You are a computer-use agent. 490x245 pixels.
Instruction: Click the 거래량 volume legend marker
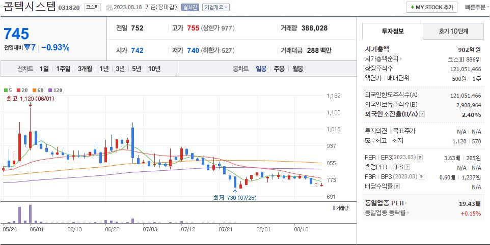[334, 208]
